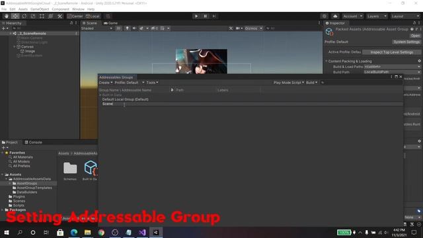The height and width of the screenshot is (238, 423).
Task: Open the Collab cloud icon
Action: click(x=335, y=16)
